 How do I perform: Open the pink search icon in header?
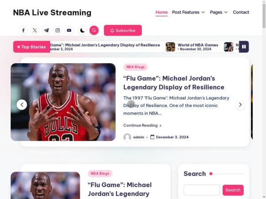94,31
